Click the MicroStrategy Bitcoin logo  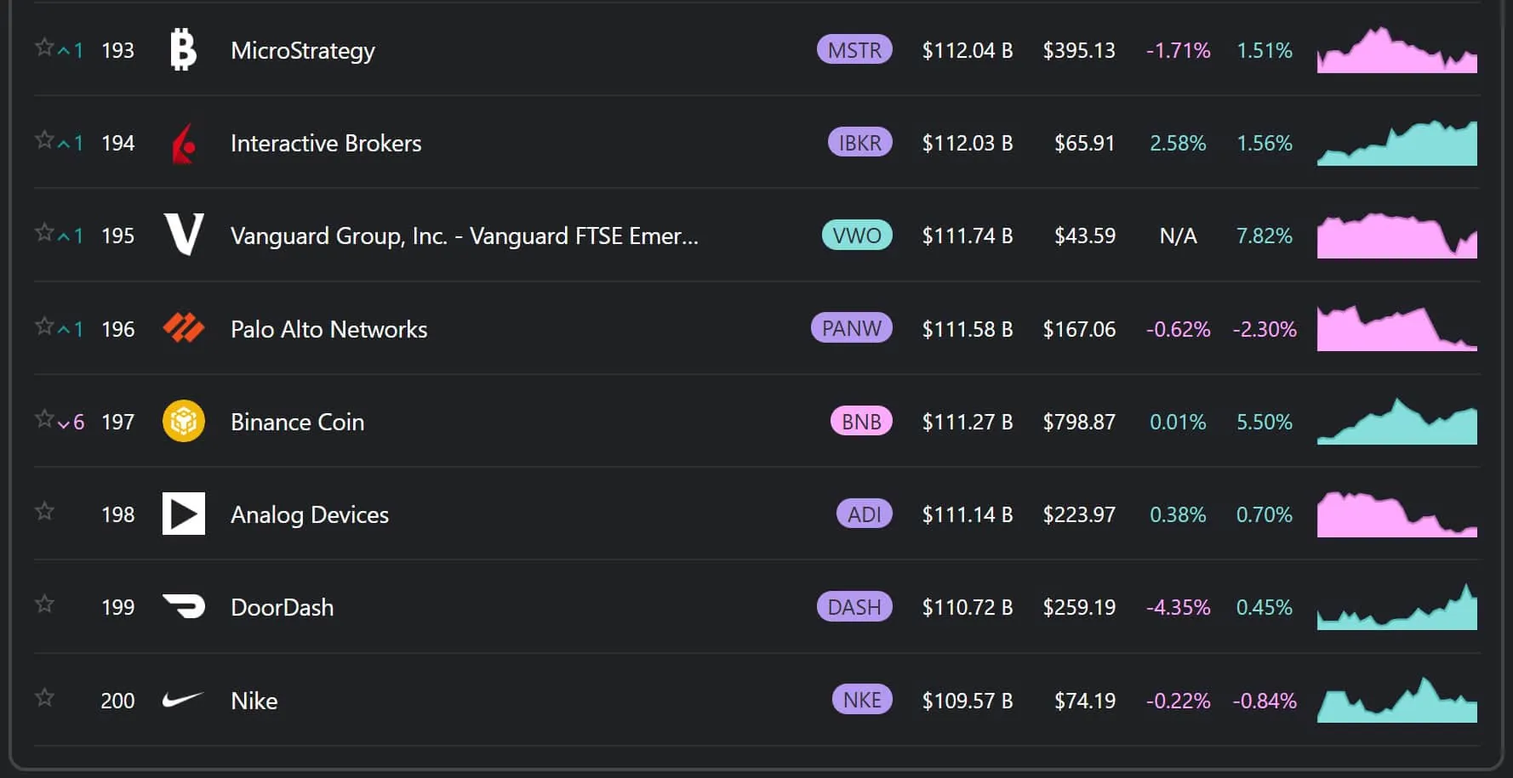point(183,50)
